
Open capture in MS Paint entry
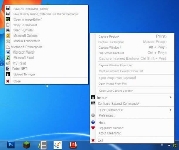[19, 63]
